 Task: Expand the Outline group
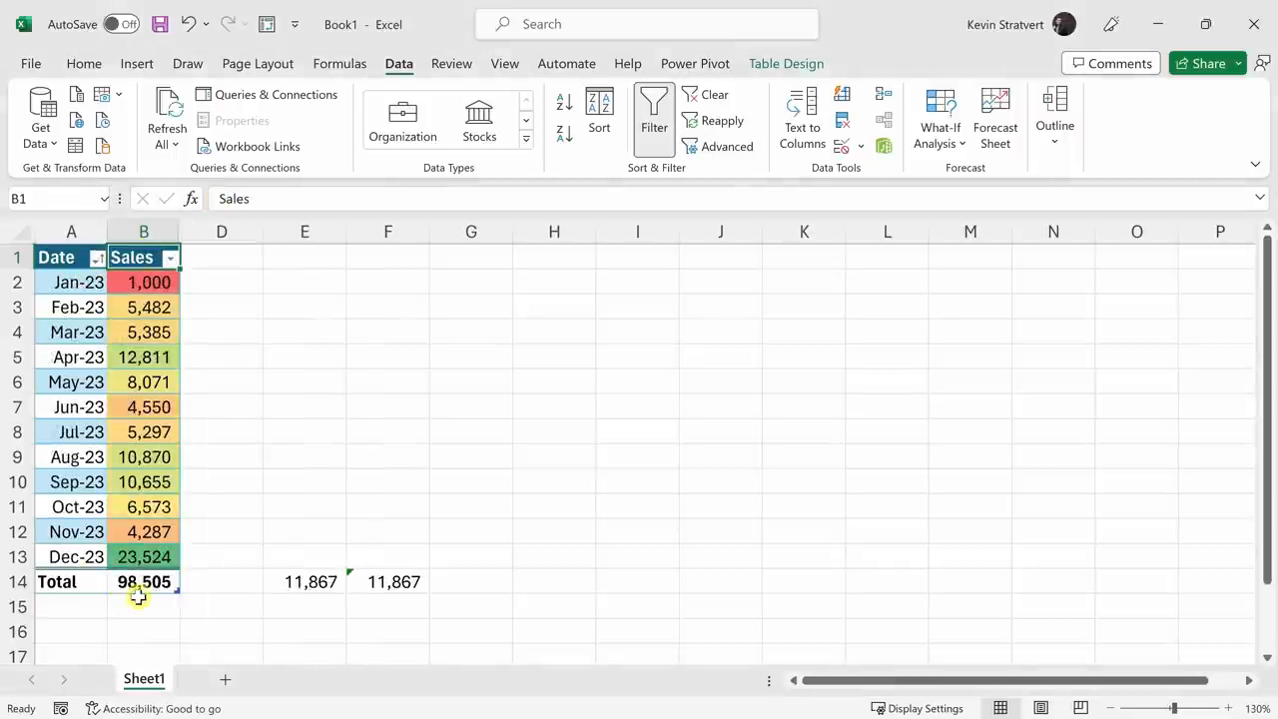[1054, 117]
